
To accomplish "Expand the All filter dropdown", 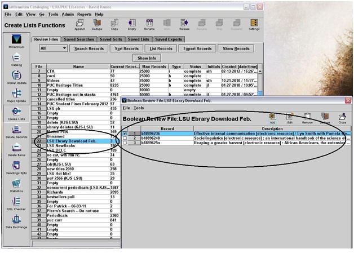I will point(54,49).
